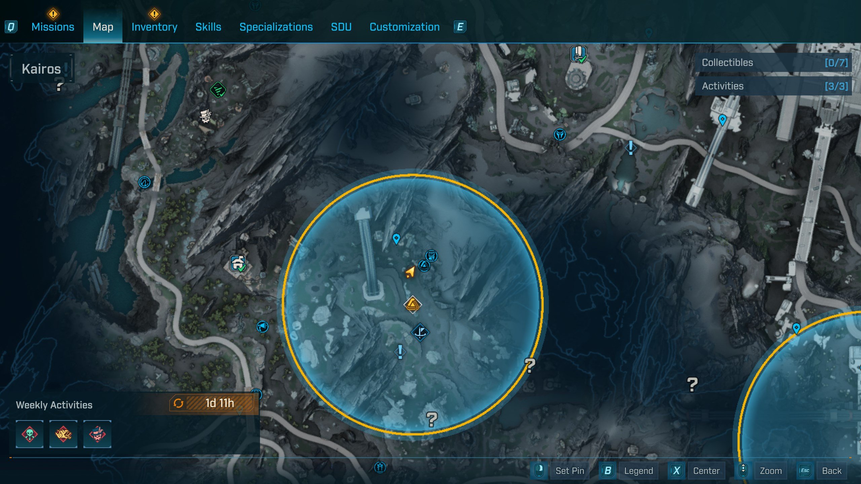
Task: Select the blue pin on the second circle's edge
Action: 796,328
